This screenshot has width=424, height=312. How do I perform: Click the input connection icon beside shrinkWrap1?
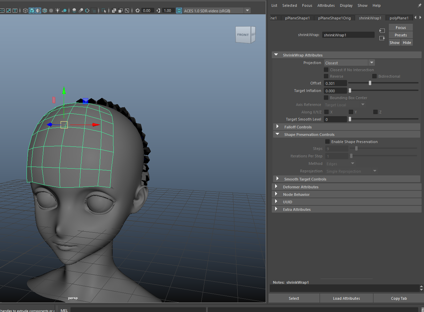pos(382,31)
